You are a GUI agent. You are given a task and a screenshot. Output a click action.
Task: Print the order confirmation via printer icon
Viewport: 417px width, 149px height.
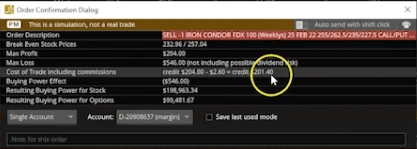406,25
